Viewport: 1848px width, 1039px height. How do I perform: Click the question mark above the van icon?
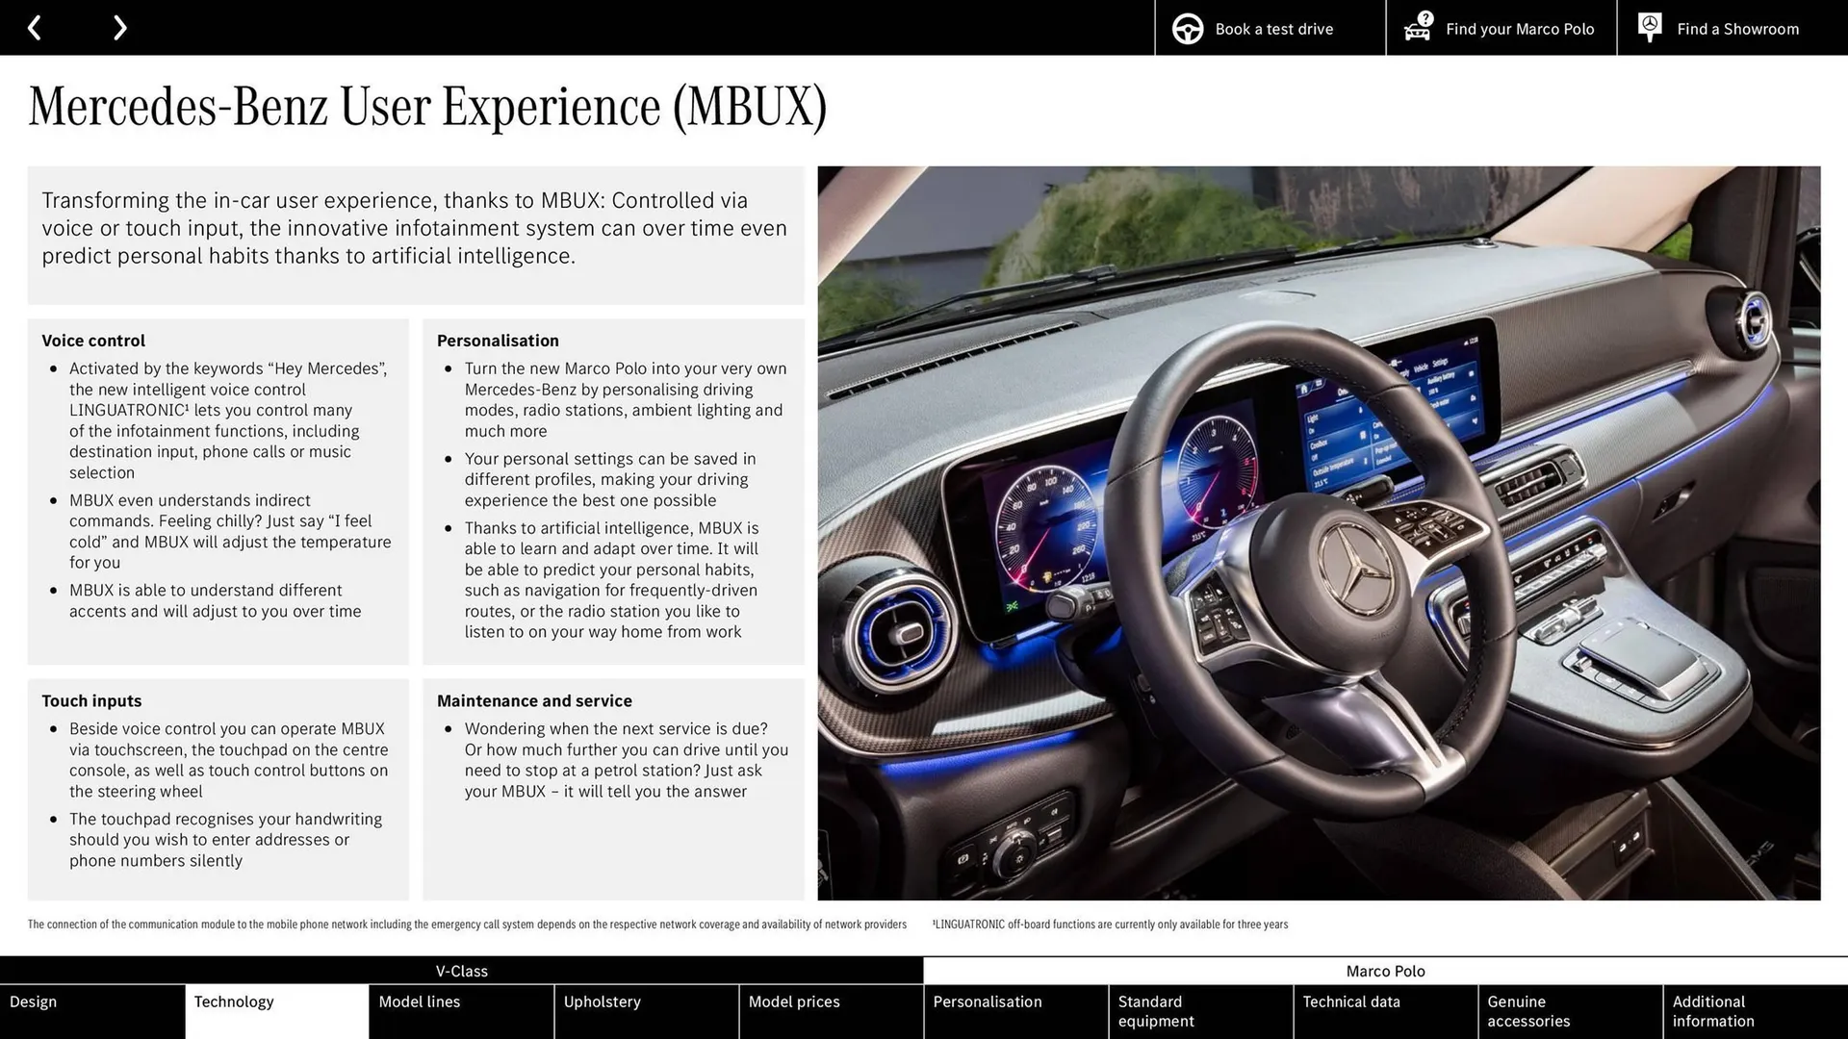point(1424,16)
